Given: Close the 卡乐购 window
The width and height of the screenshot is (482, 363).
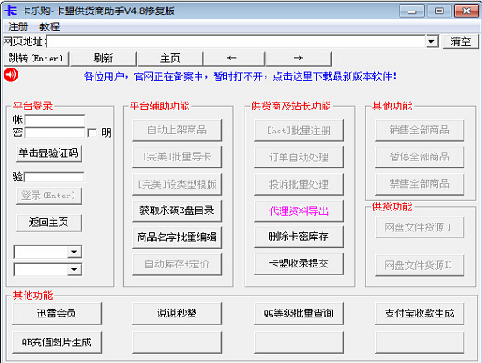Looking at the screenshot, I should pos(466,11).
